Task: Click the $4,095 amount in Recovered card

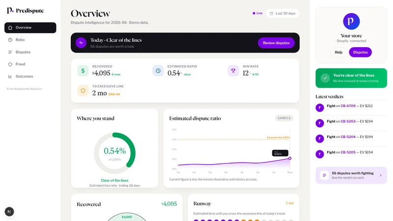Action: (169, 204)
